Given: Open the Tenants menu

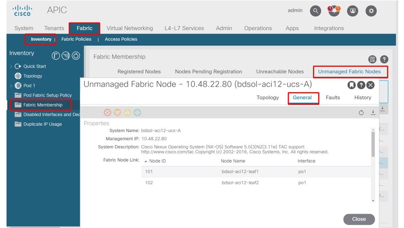Looking at the screenshot, I should 54,28.
